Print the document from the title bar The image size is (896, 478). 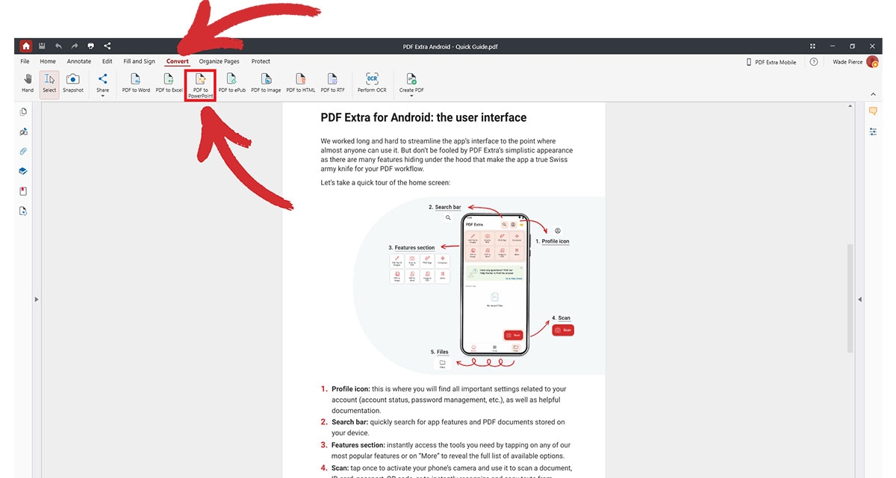pos(91,46)
